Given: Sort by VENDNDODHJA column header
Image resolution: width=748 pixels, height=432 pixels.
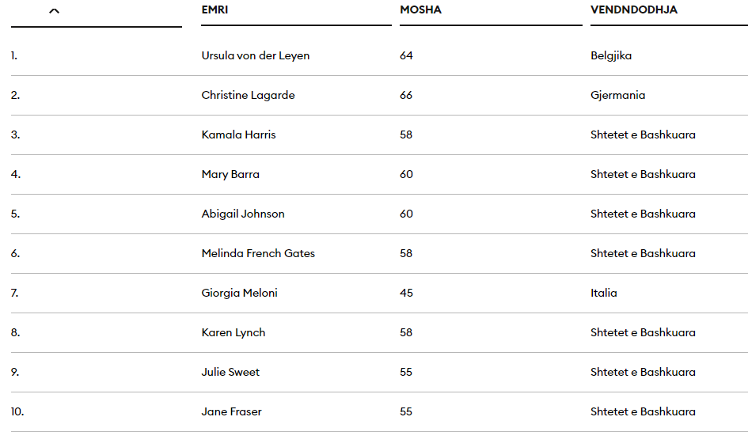Looking at the screenshot, I should click(x=633, y=10).
